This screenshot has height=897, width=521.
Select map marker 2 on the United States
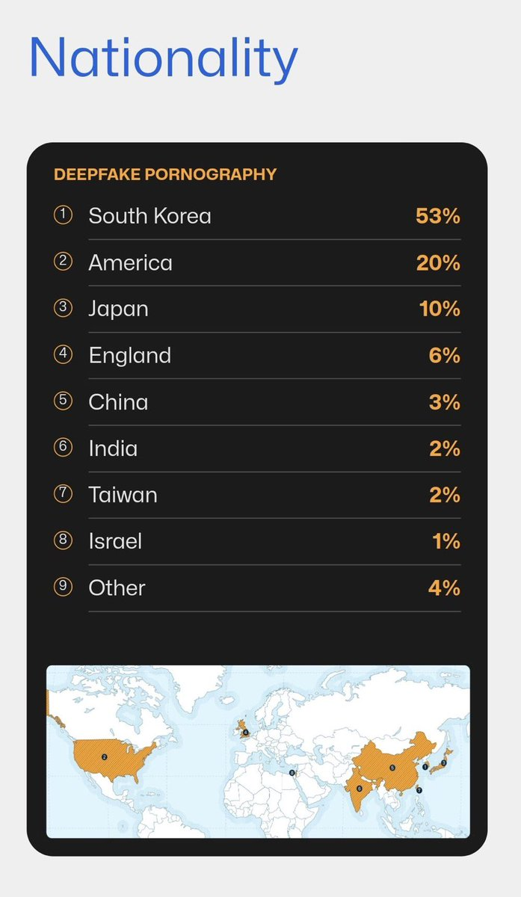[x=104, y=757]
